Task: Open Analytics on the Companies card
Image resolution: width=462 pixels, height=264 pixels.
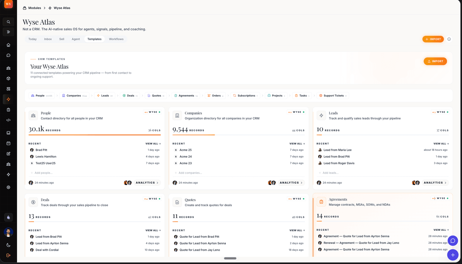Action: (x=291, y=183)
